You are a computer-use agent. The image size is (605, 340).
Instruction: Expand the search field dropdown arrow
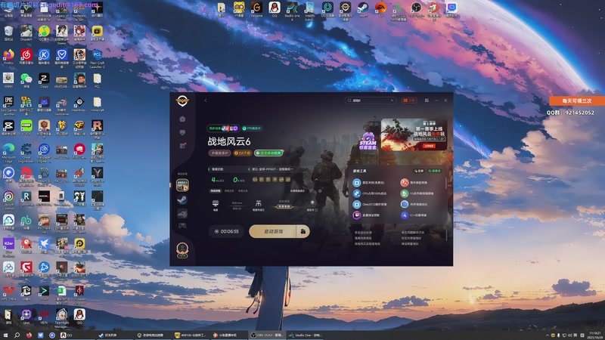point(392,100)
